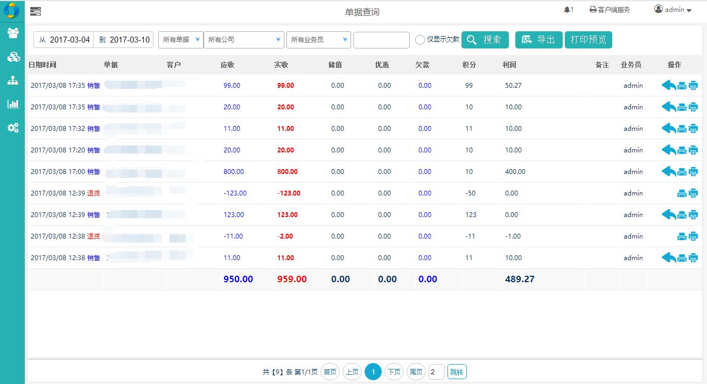
Task: Open the 所有业务员 salesperson dropdown
Action: [x=319, y=39]
